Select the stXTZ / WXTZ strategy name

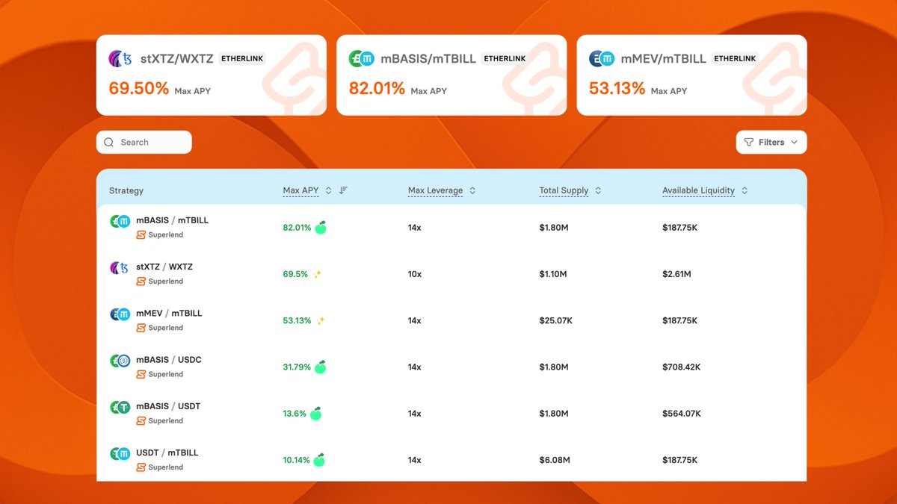164,267
